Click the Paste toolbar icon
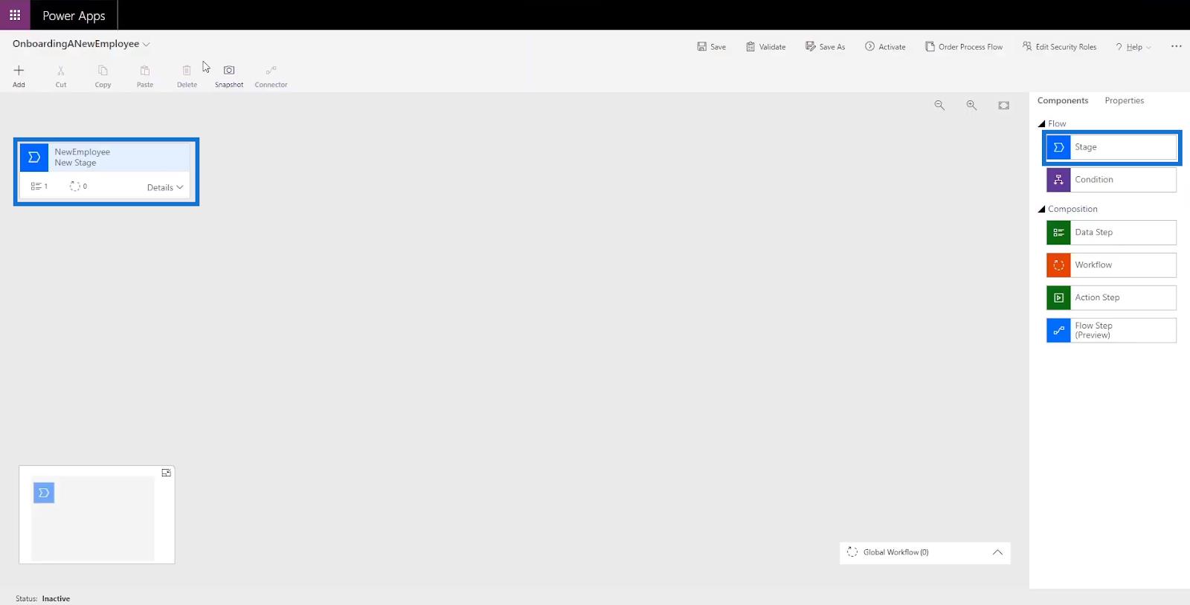The width and height of the screenshot is (1190, 605). coord(145,71)
